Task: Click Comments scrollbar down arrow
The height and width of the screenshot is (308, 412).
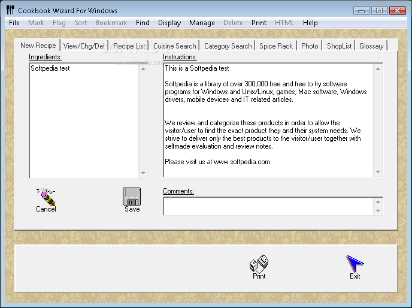Action: (378, 211)
